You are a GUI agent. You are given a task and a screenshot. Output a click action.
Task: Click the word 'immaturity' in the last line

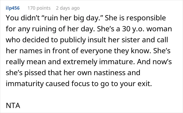coord(25,84)
